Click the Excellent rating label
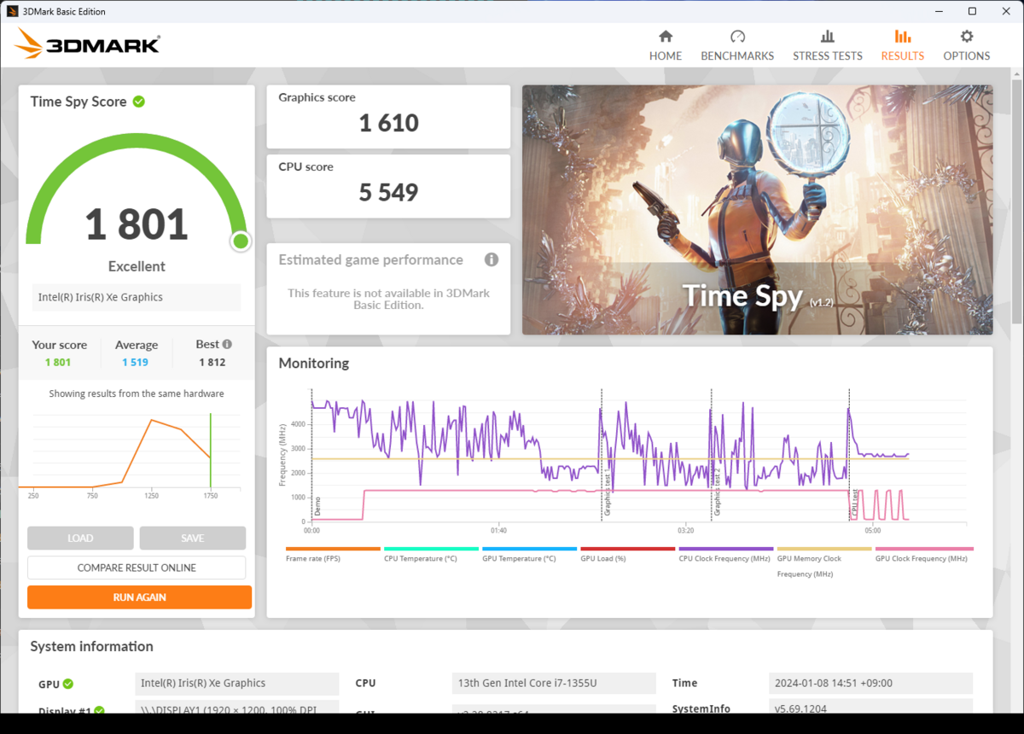This screenshot has height=734, width=1024. pos(137,266)
